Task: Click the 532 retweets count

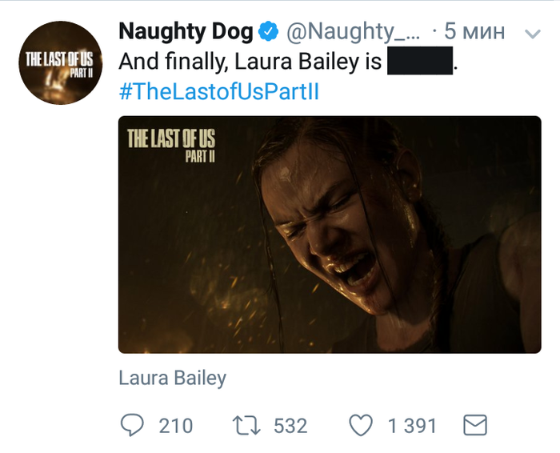Action: tap(290, 426)
